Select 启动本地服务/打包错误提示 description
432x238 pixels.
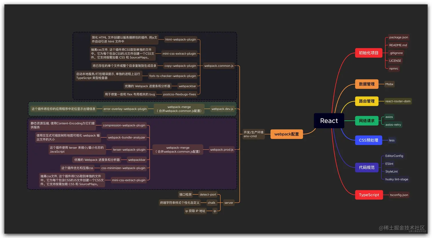[x=108, y=76]
